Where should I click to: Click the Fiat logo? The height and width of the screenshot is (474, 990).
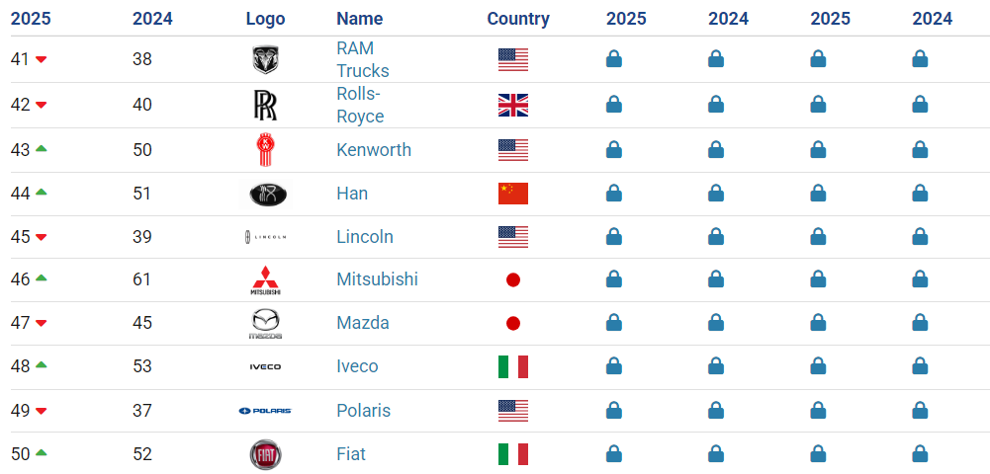(265, 454)
